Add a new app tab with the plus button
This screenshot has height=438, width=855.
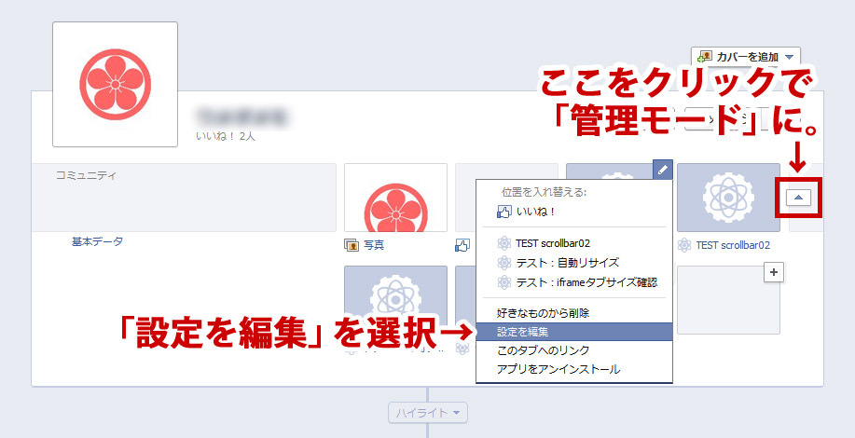click(x=774, y=272)
